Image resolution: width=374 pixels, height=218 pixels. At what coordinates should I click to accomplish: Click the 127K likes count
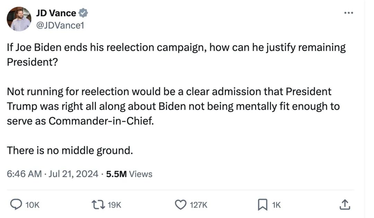click(x=198, y=205)
